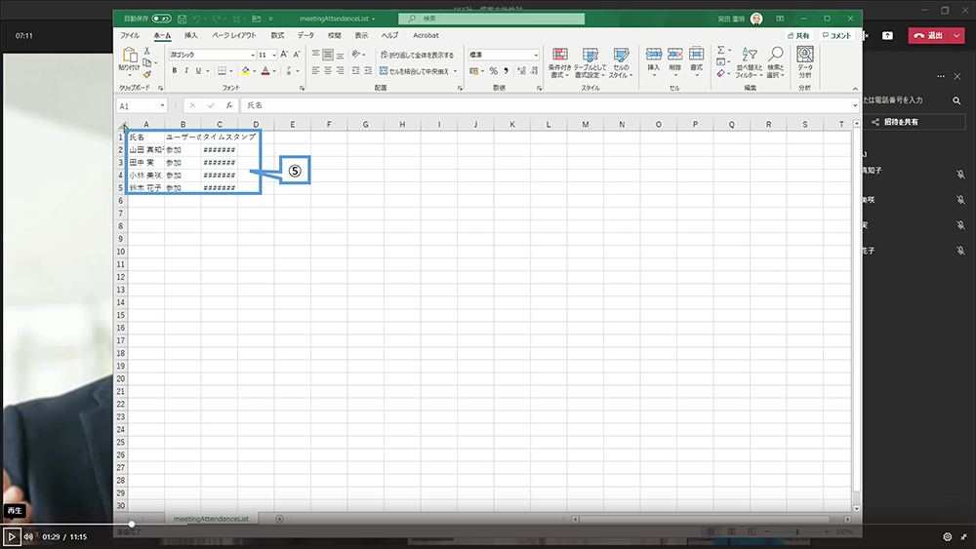Open the Data Analysis tool
The height and width of the screenshot is (549, 976).
[805, 62]
